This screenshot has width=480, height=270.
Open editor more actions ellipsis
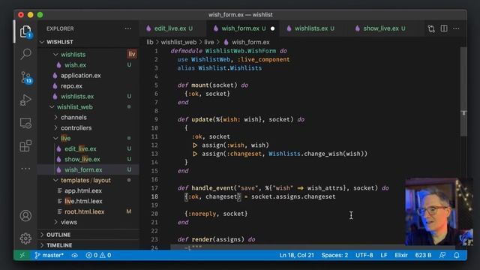point(456,28)
